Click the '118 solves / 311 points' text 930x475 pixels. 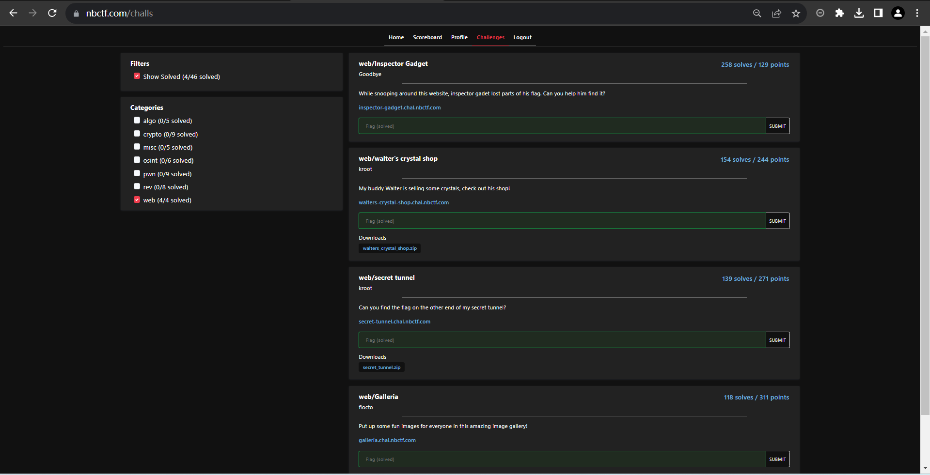[x=757, y=397]
